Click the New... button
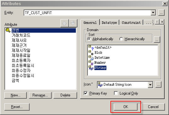169x115 pixels. [x=15, y=95]
